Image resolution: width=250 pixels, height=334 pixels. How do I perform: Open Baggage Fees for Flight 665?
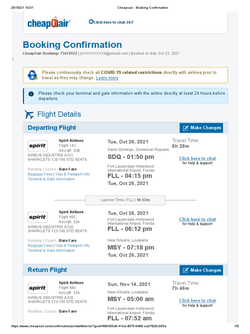click(x=40, y=246)
